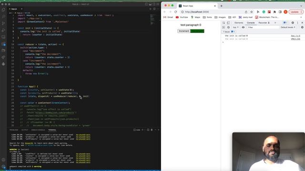Image resolution: width=305 pixels, height=171 pixels.
Task: Split the VS Code editor to the right
Action: [154, 9]
